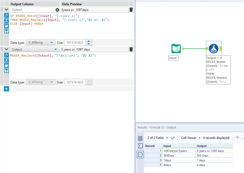
Task: Switch to data view in the Results panel
Action: 140,154
